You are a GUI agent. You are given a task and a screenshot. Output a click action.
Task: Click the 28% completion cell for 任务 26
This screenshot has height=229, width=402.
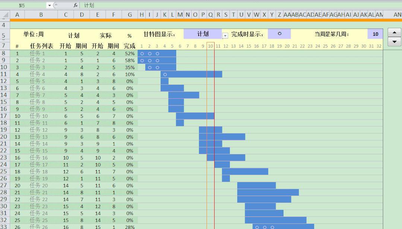pos(130,227)
